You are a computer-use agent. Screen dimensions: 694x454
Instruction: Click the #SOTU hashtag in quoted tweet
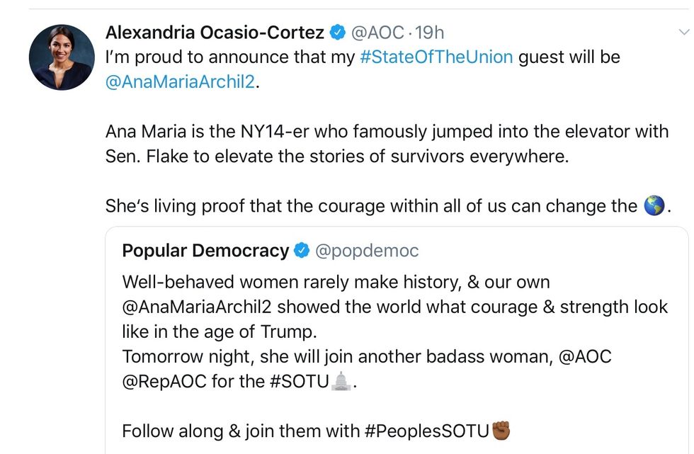[300, 382]
